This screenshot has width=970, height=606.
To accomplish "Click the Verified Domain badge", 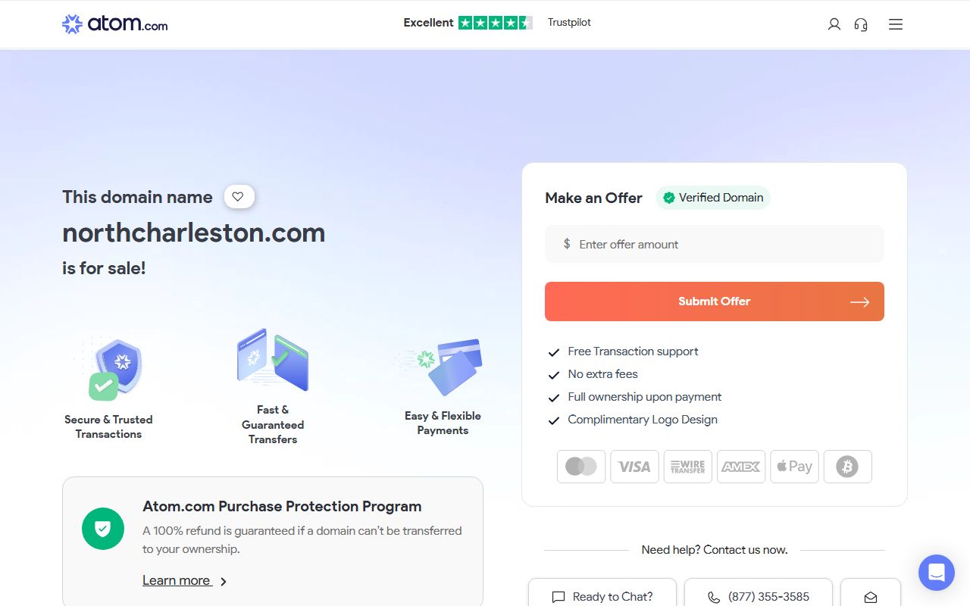I will pyautogui.click(x=713, y=198).
